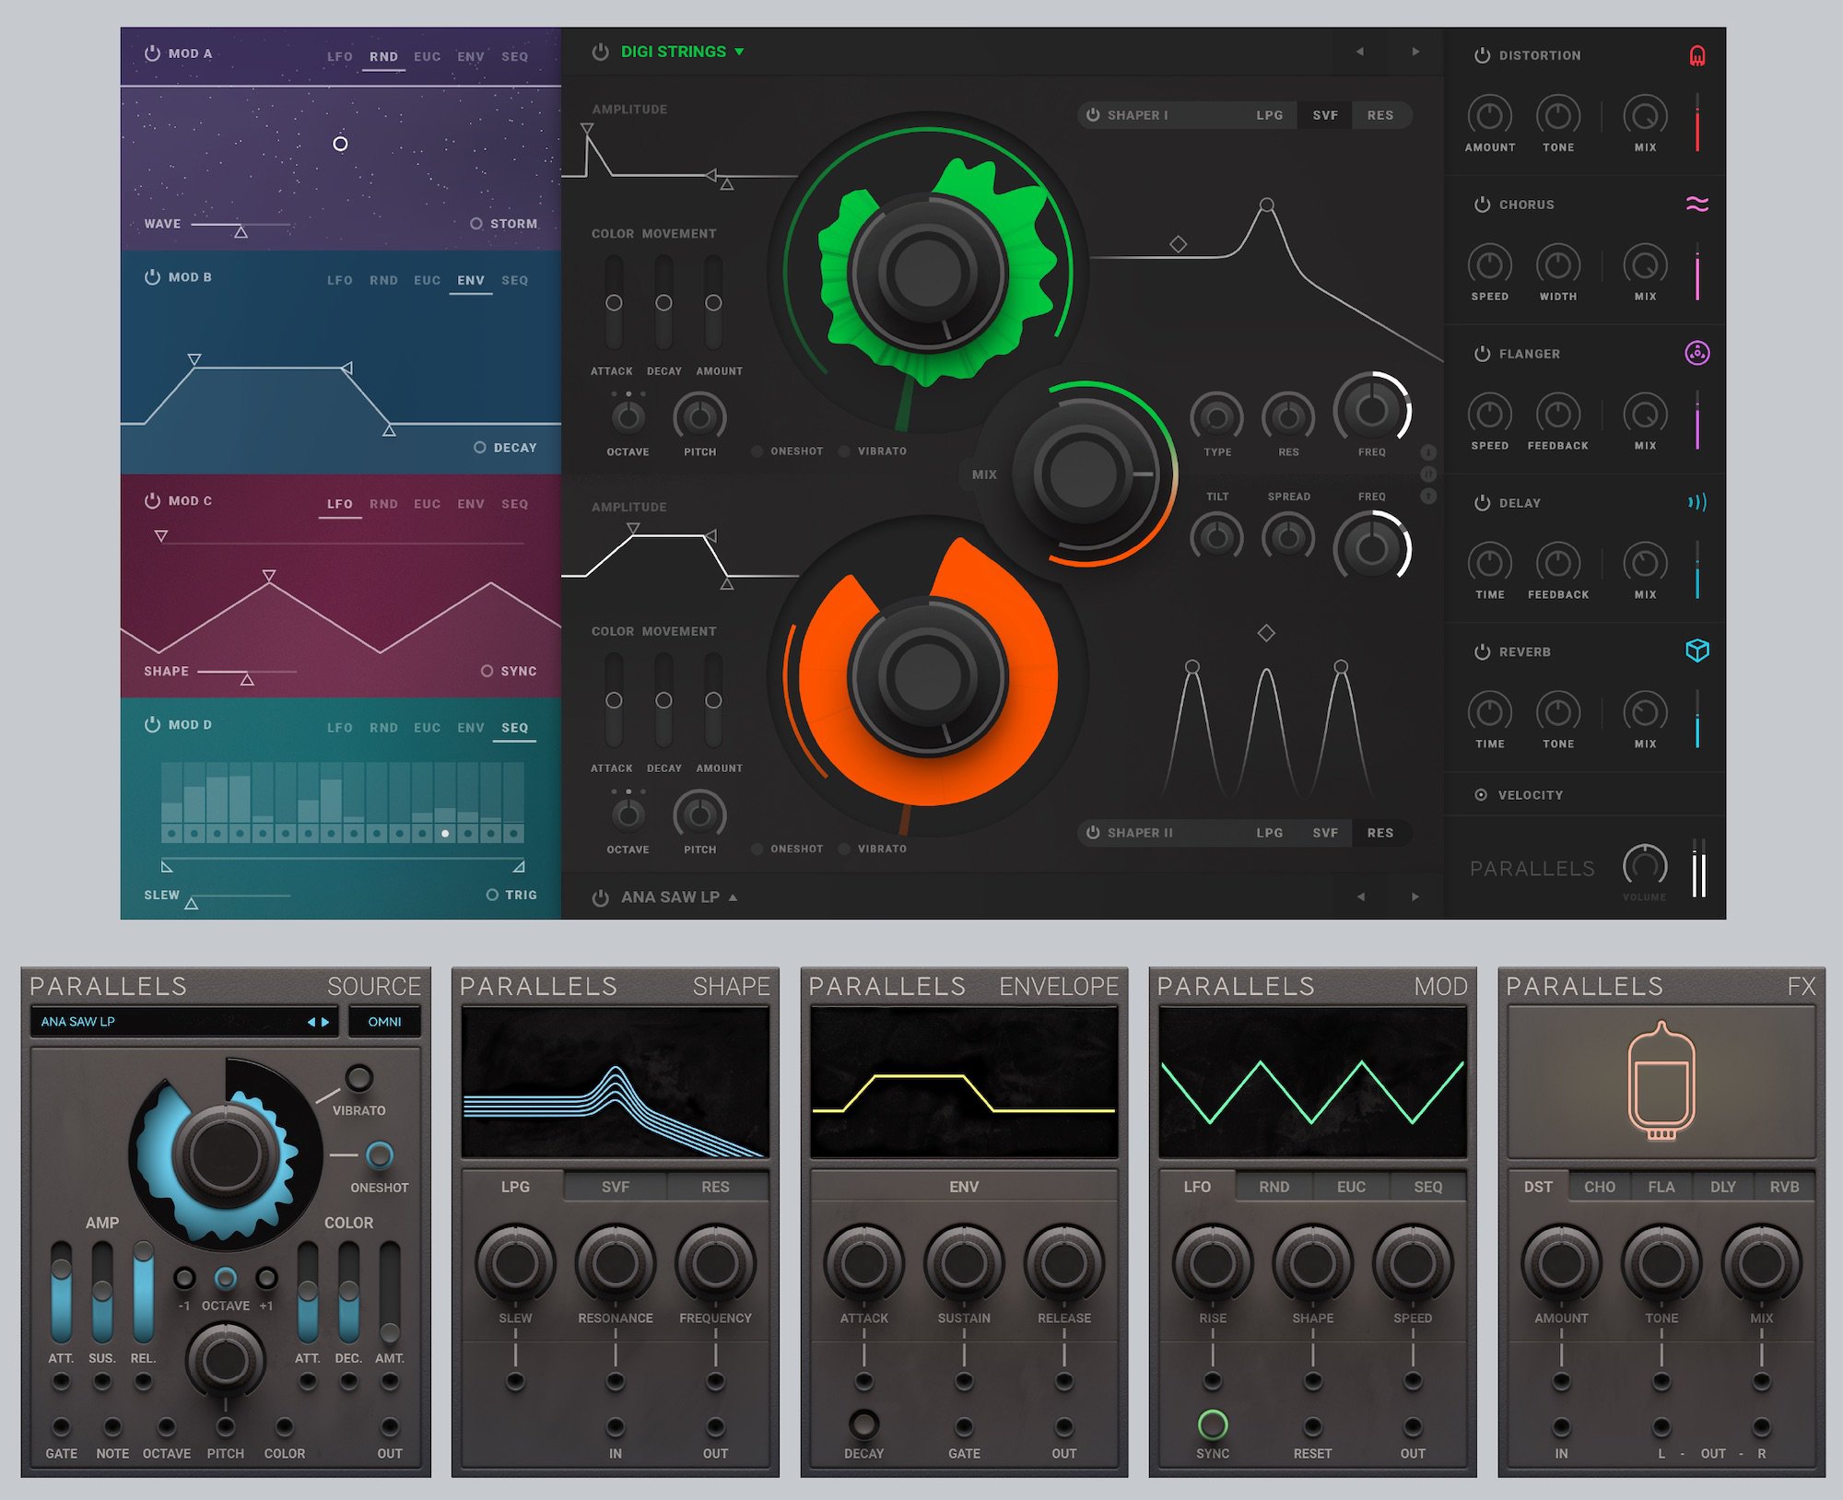The image size is (1843, 1500).
Task: Select RES mode for Shaper II
Action: pyautogui.click(x=1379, y=833)
